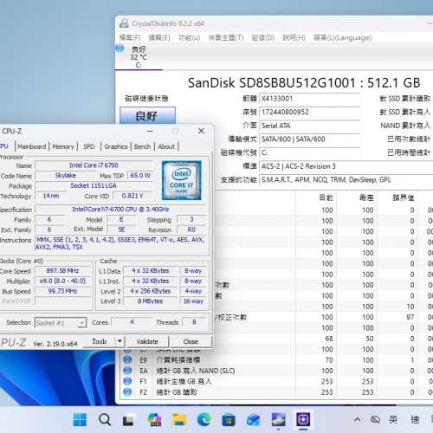
Task: Click the blue status orb for row F2
Action: click(127, 391)
